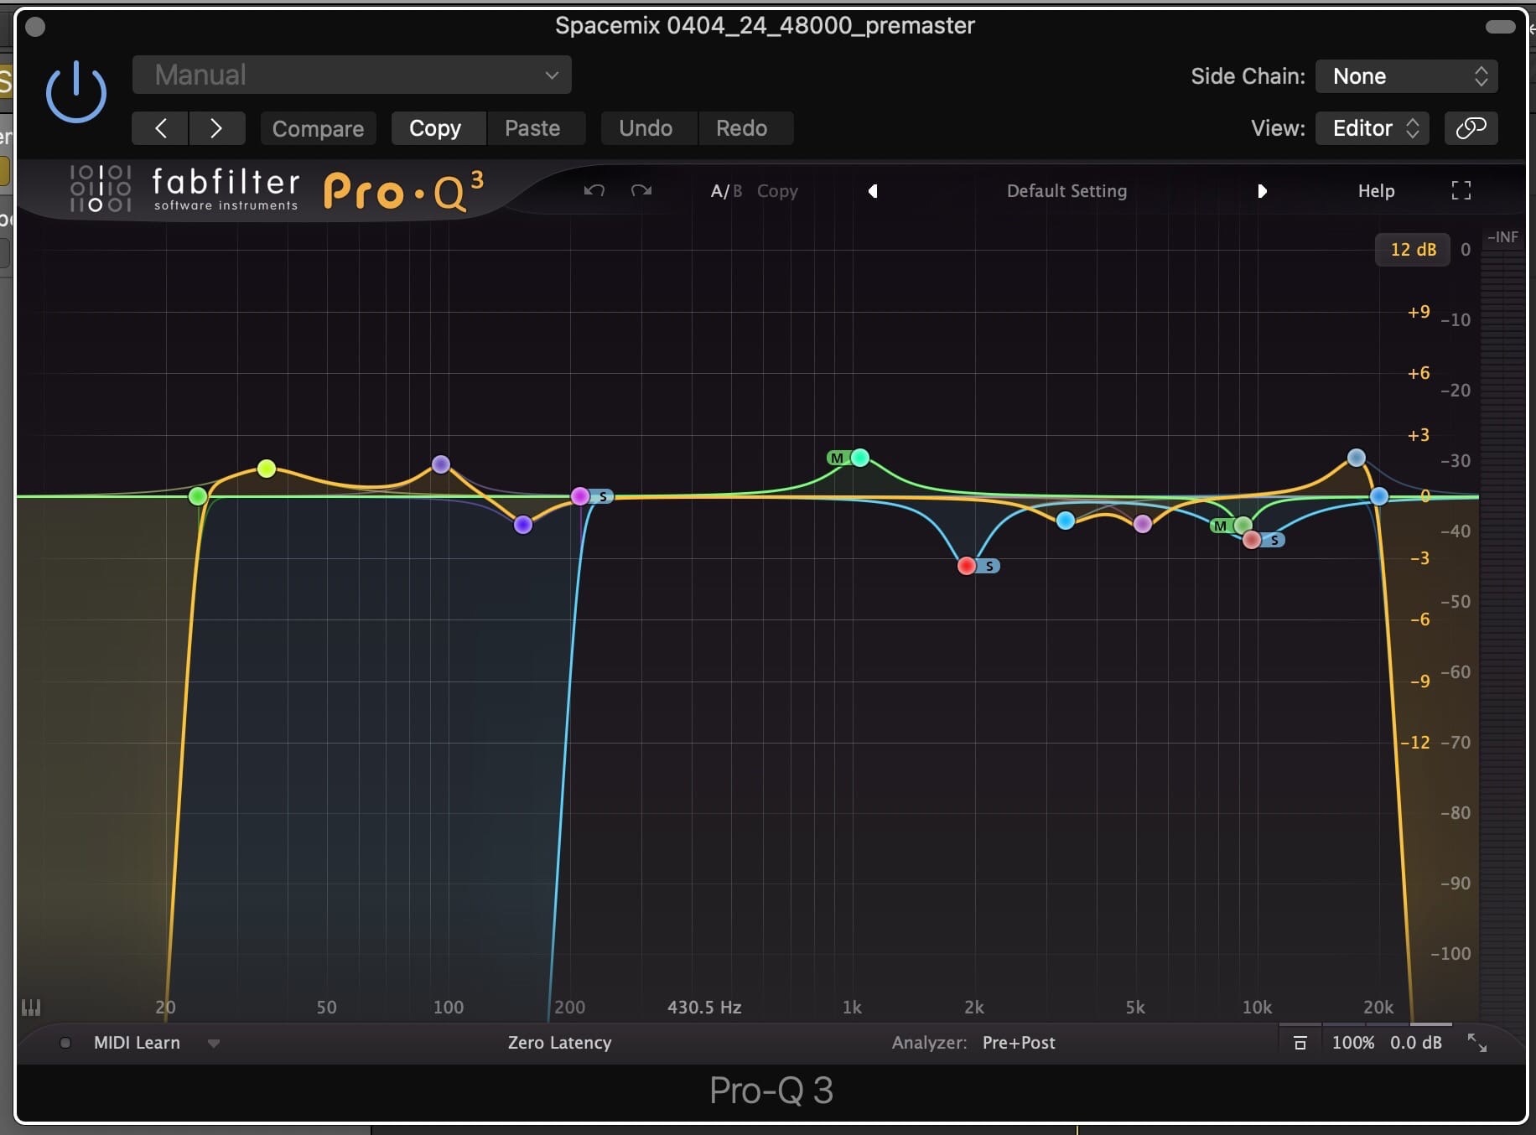Click the link chain icon
This screenshot has height=1135, width=1536.
click(1471, 128)
